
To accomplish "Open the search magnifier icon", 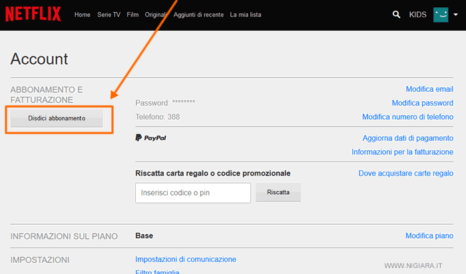I will click(397, 14).
